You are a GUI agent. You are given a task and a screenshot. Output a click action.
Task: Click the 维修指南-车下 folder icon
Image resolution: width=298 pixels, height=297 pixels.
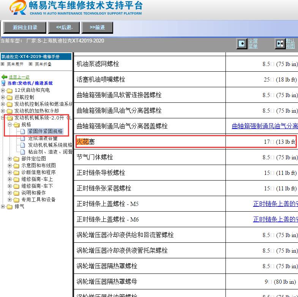17,186
